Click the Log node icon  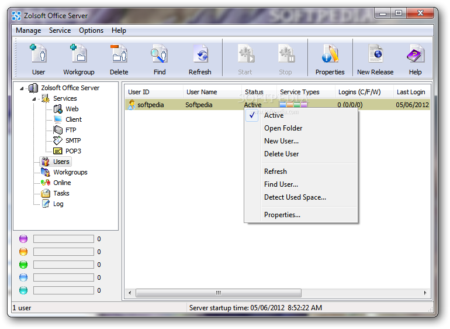pyautogui.click(x=46, y=204)
